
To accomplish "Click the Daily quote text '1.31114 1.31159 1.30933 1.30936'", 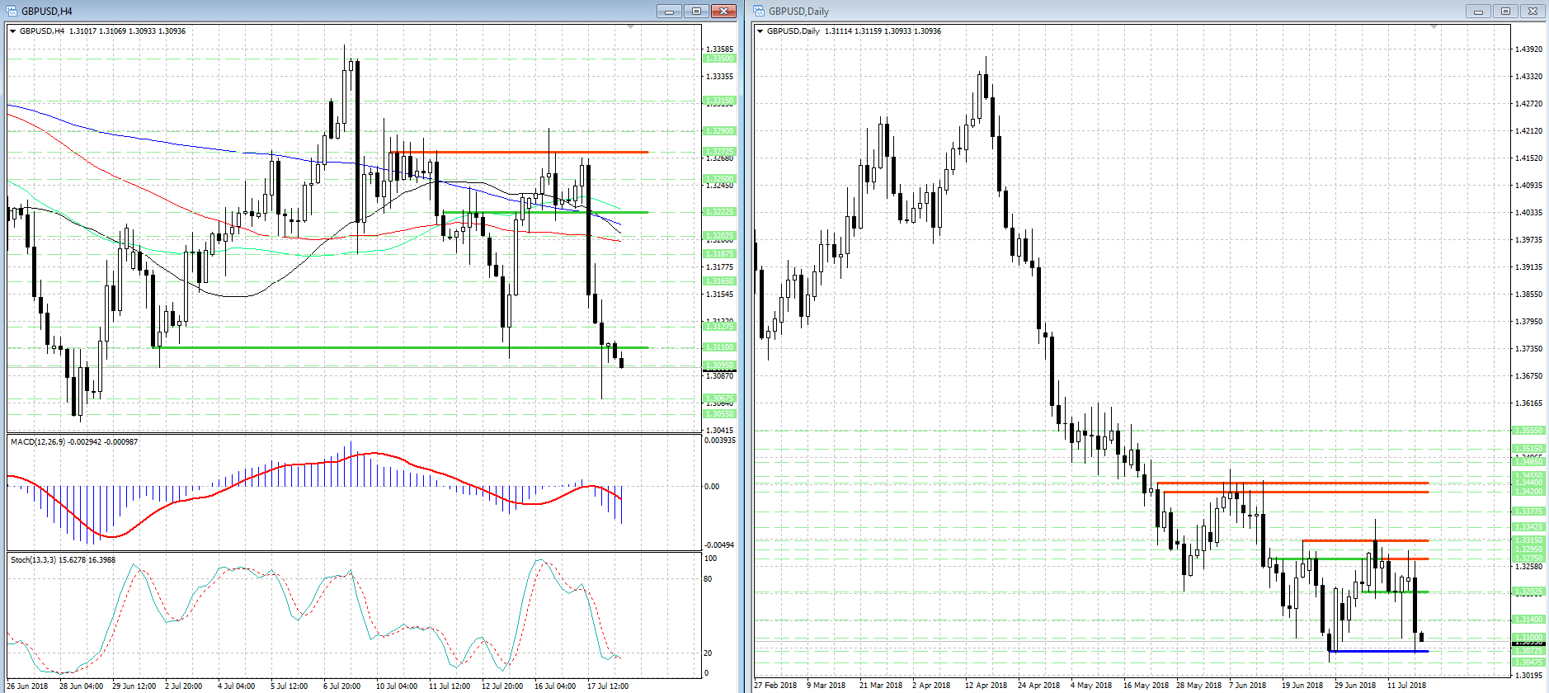I will [x=883, y=31].
